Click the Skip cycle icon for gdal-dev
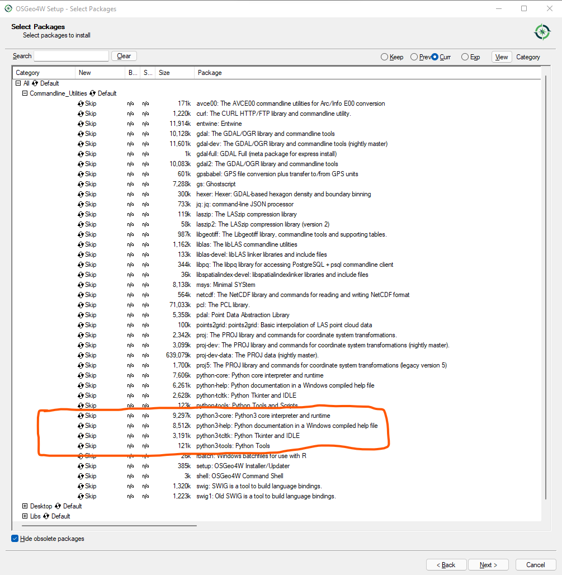Screen dimensions: 562x575 [x=81, y=144]
